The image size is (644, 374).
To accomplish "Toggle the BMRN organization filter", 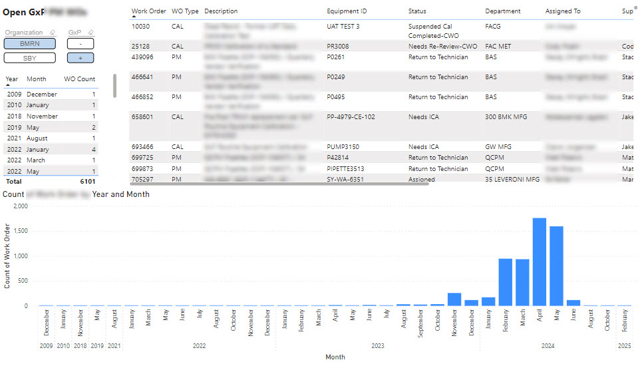I will coord(30,43).
